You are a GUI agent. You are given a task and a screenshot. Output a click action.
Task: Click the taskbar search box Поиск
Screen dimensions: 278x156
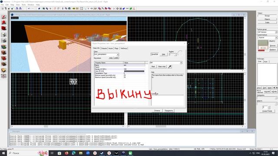pos(28,153)
